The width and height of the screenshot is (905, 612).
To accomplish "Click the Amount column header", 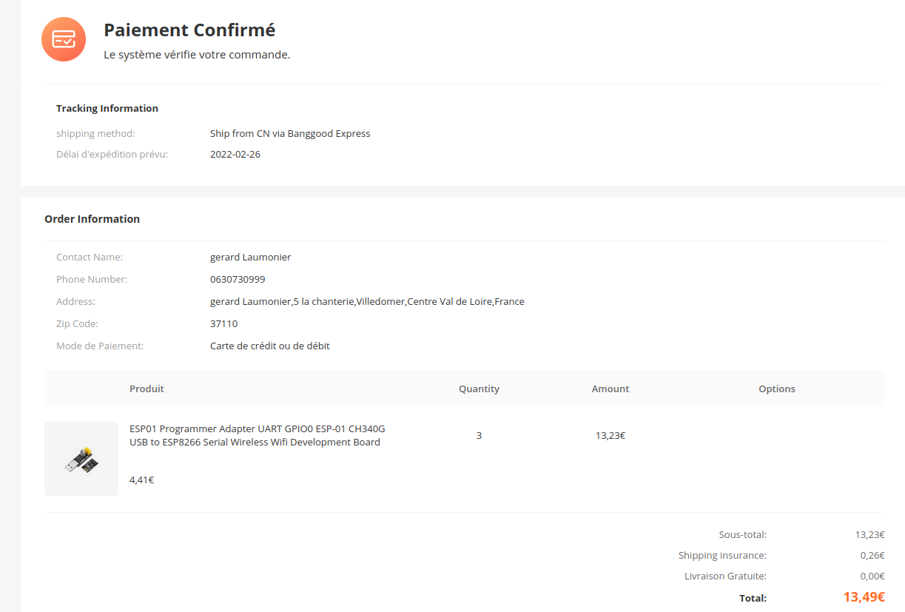I will click(610, 389).
